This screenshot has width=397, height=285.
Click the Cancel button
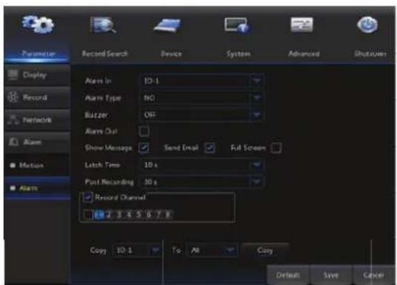click(374, 275)
